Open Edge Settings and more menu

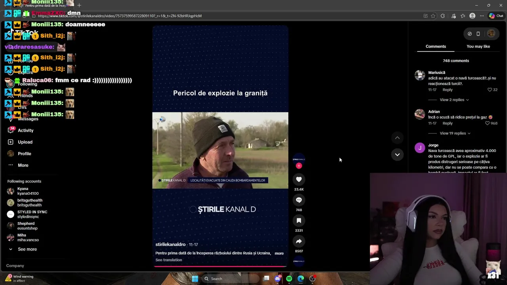482,16
